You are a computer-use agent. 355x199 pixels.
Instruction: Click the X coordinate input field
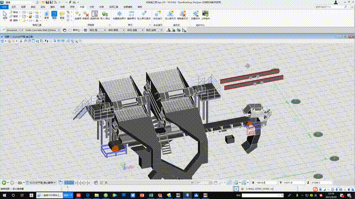266,182
